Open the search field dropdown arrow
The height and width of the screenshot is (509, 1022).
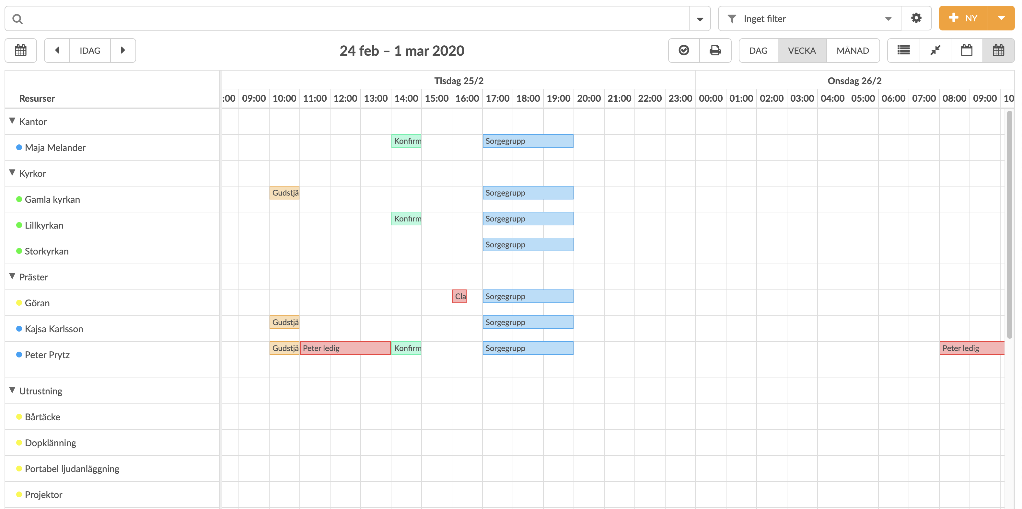700,19
